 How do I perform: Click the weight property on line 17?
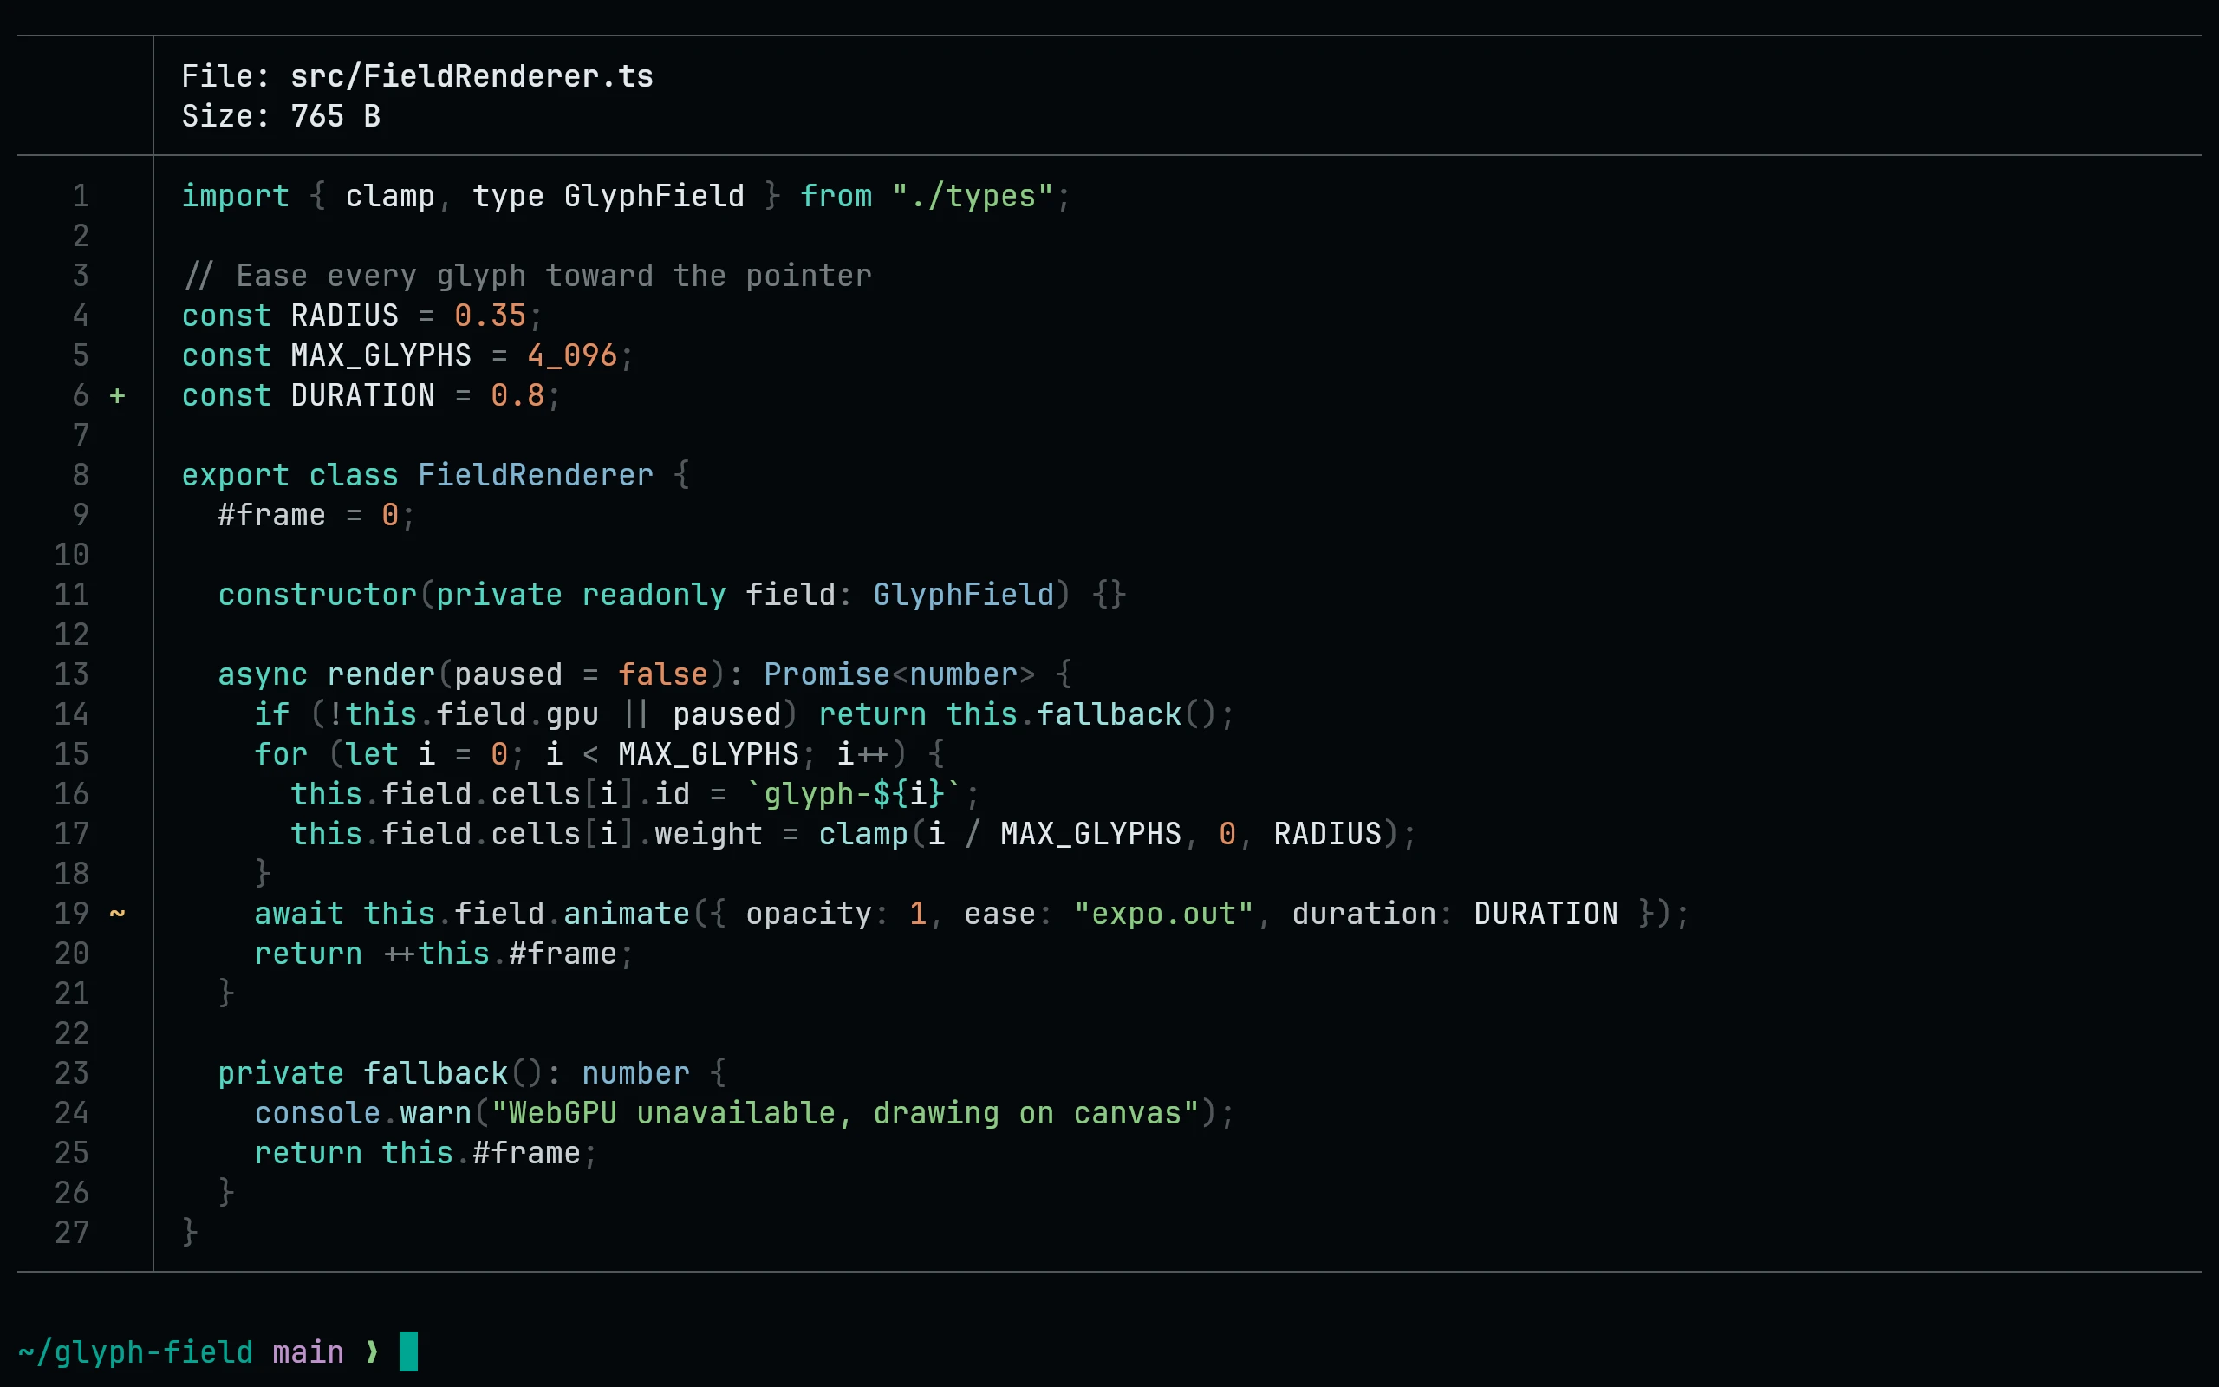pyautogui.click(x=709, y=835)
